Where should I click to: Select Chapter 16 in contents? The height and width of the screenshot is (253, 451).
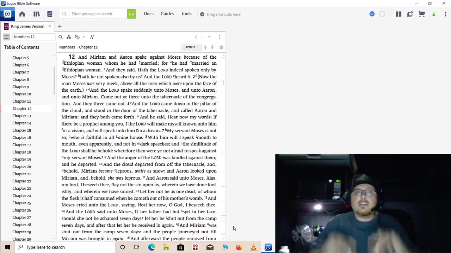click(22, 137)
